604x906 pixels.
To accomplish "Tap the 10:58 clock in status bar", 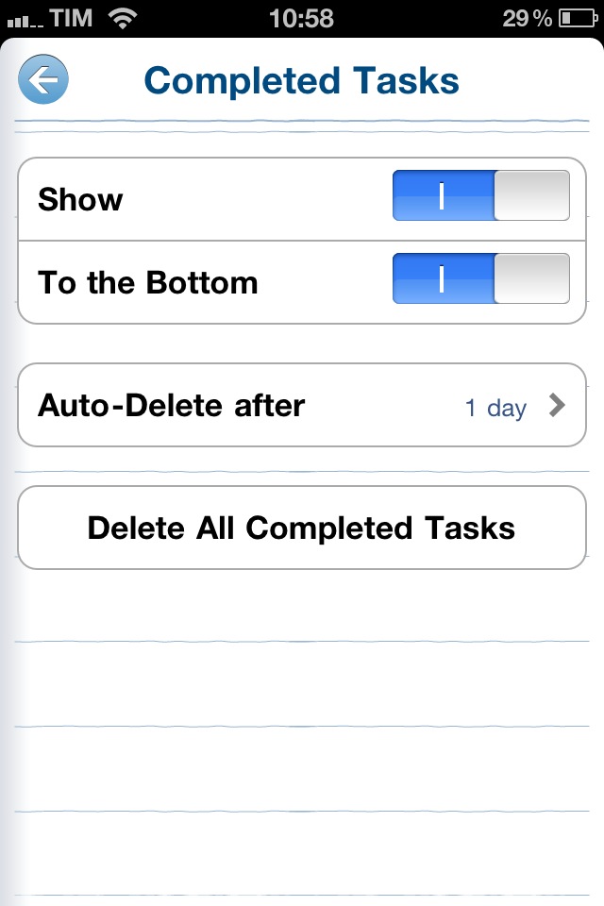I will click(x=301, y=18).
